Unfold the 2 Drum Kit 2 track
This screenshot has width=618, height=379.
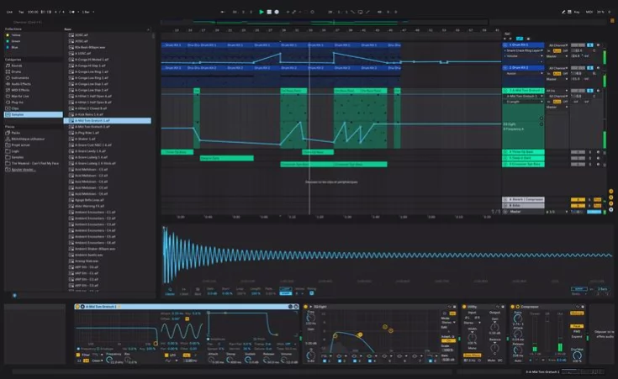coord(505,68)
